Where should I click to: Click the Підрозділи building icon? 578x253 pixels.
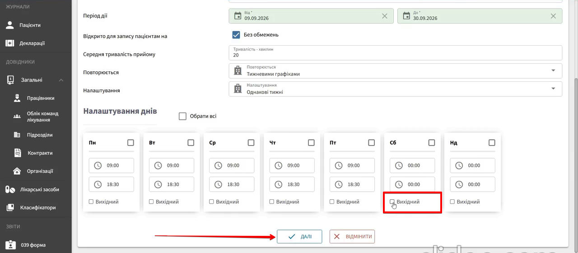(x=17, y=135)
